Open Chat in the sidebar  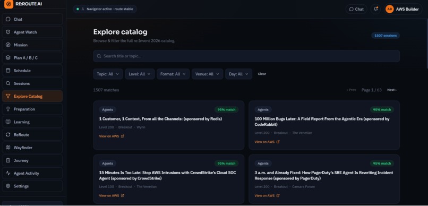point(32,19)
